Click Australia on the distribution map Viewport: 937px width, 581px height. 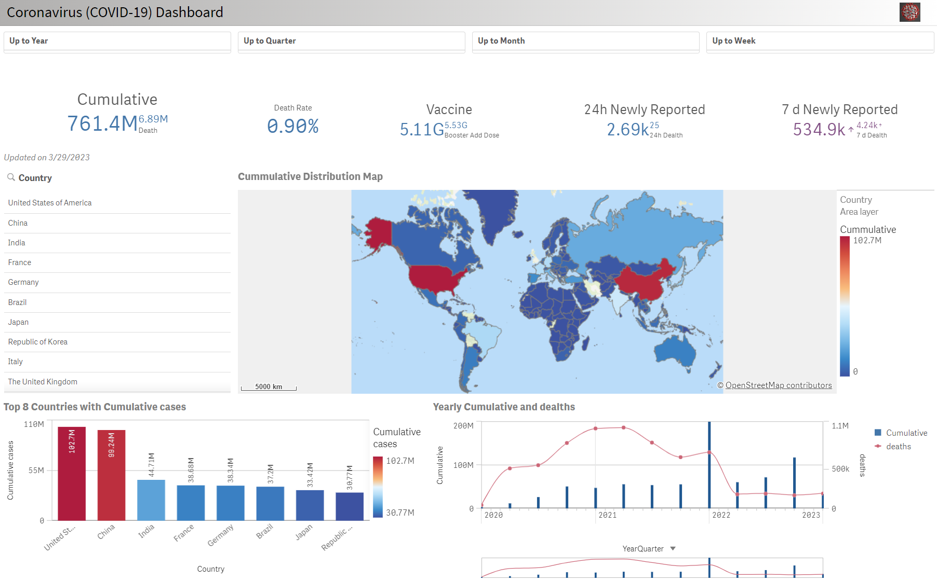pyautogui.click(x=675, y=352)
